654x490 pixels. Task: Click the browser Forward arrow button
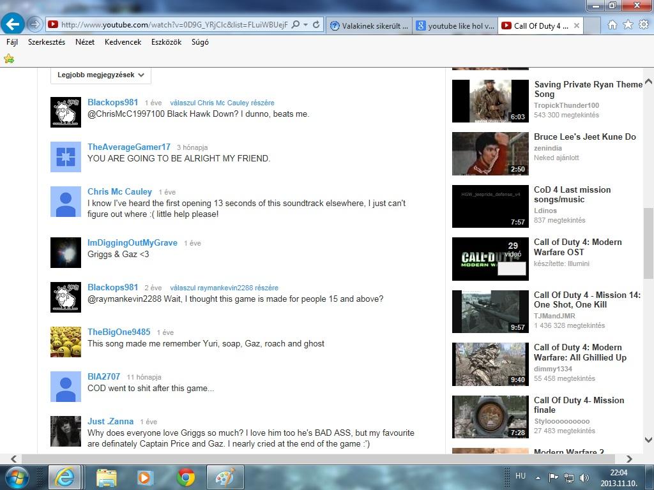pos(34,25)
